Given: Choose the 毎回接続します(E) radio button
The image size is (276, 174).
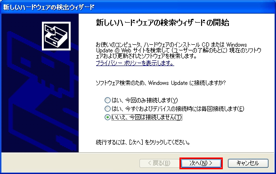Looking at the screenshot, I should (107, 108).
